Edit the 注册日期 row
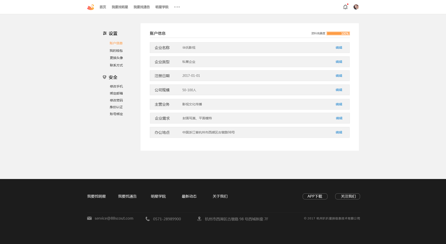Viewport: 446px width, 244px height. point(339,76)
